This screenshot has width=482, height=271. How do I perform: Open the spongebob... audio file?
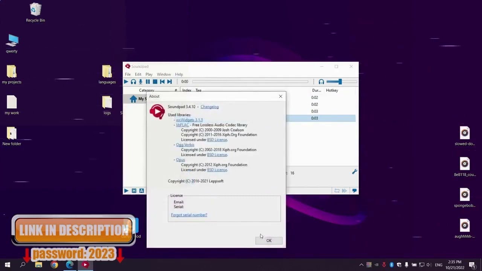[465, 198]
